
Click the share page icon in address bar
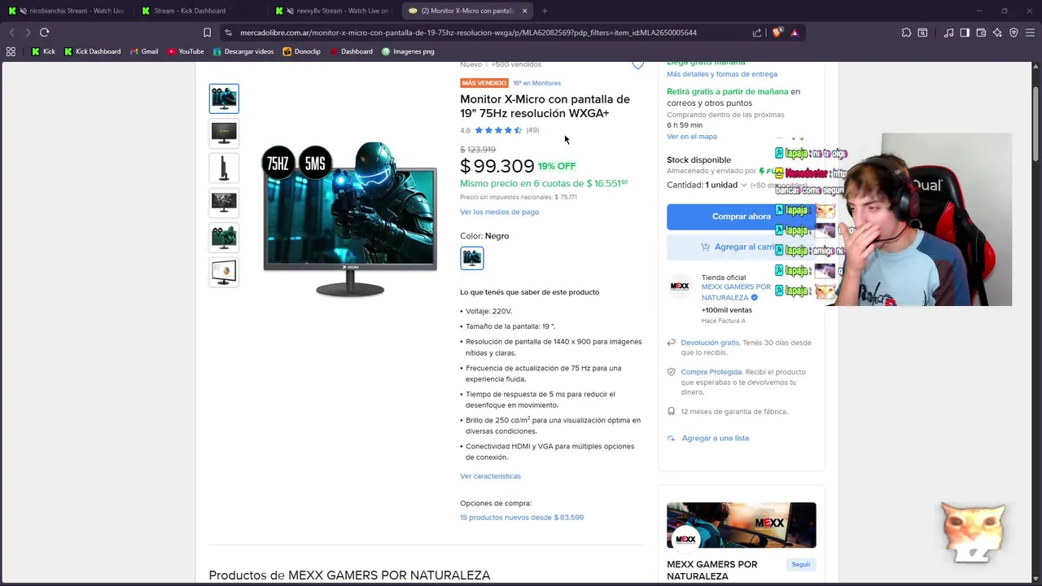click(757, 33)
